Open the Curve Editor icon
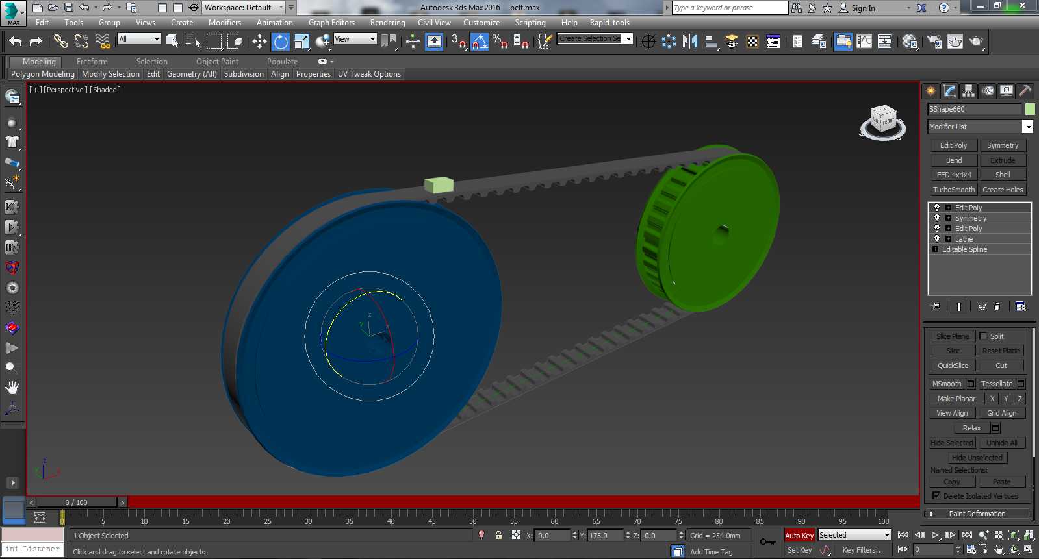The height and width of the screenshot is (559, 1039). (x=864, y=42)
